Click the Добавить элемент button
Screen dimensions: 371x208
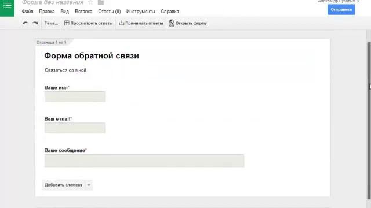pos(63,185)
